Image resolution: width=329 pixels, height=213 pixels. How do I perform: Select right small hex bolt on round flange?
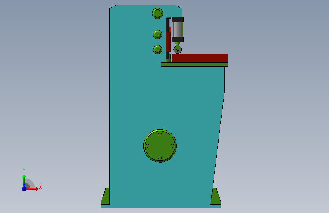173,146
